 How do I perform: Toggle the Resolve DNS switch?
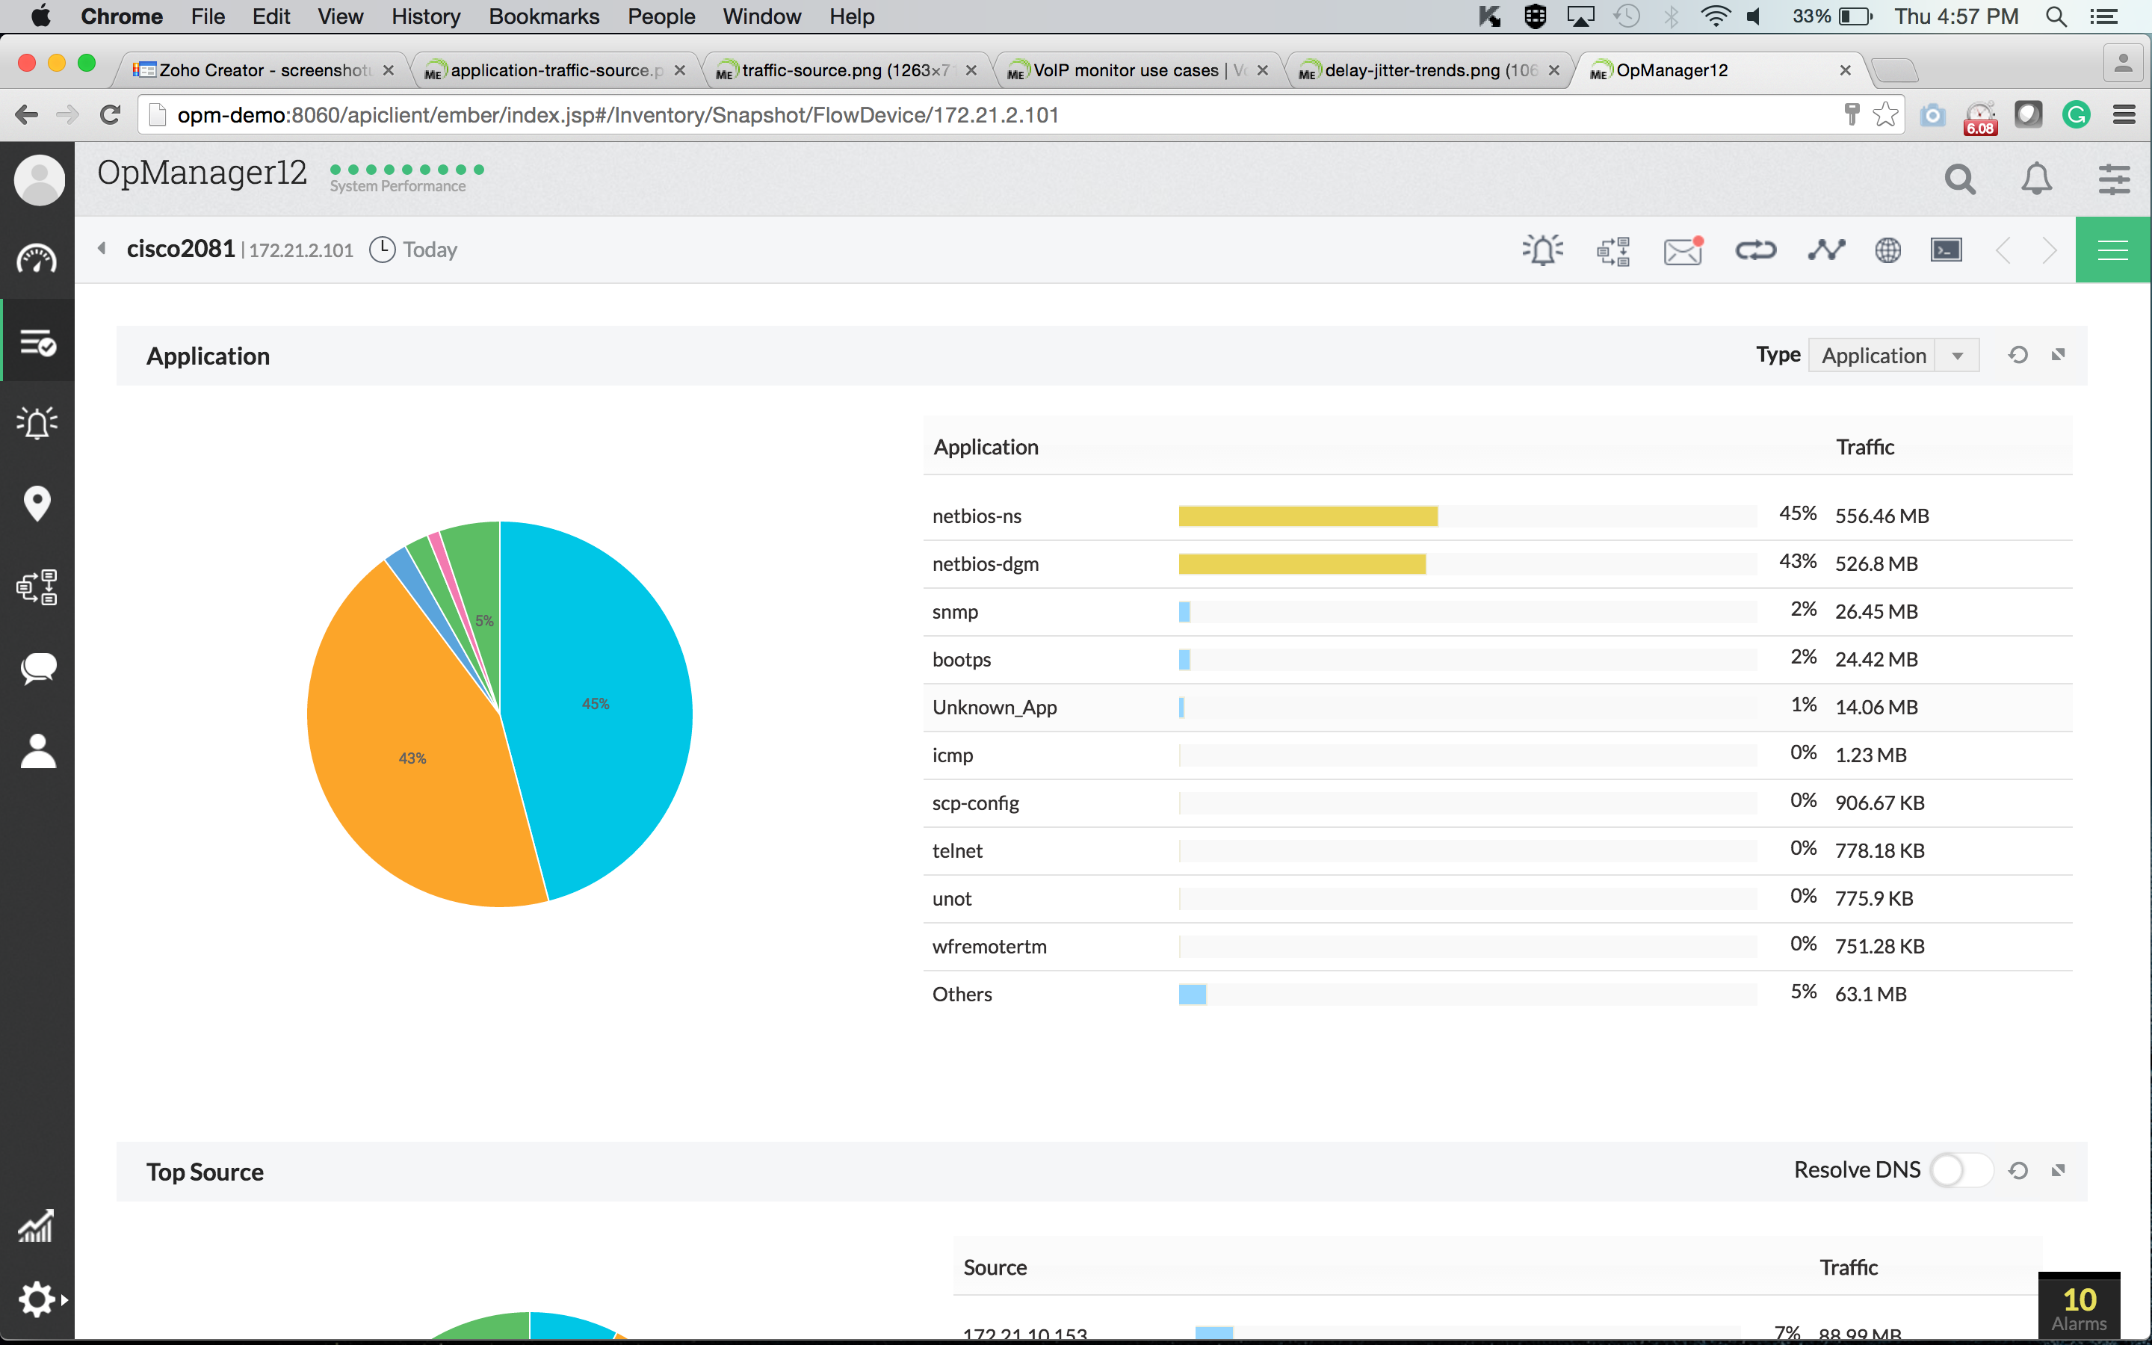[x=1955, y=1170]
